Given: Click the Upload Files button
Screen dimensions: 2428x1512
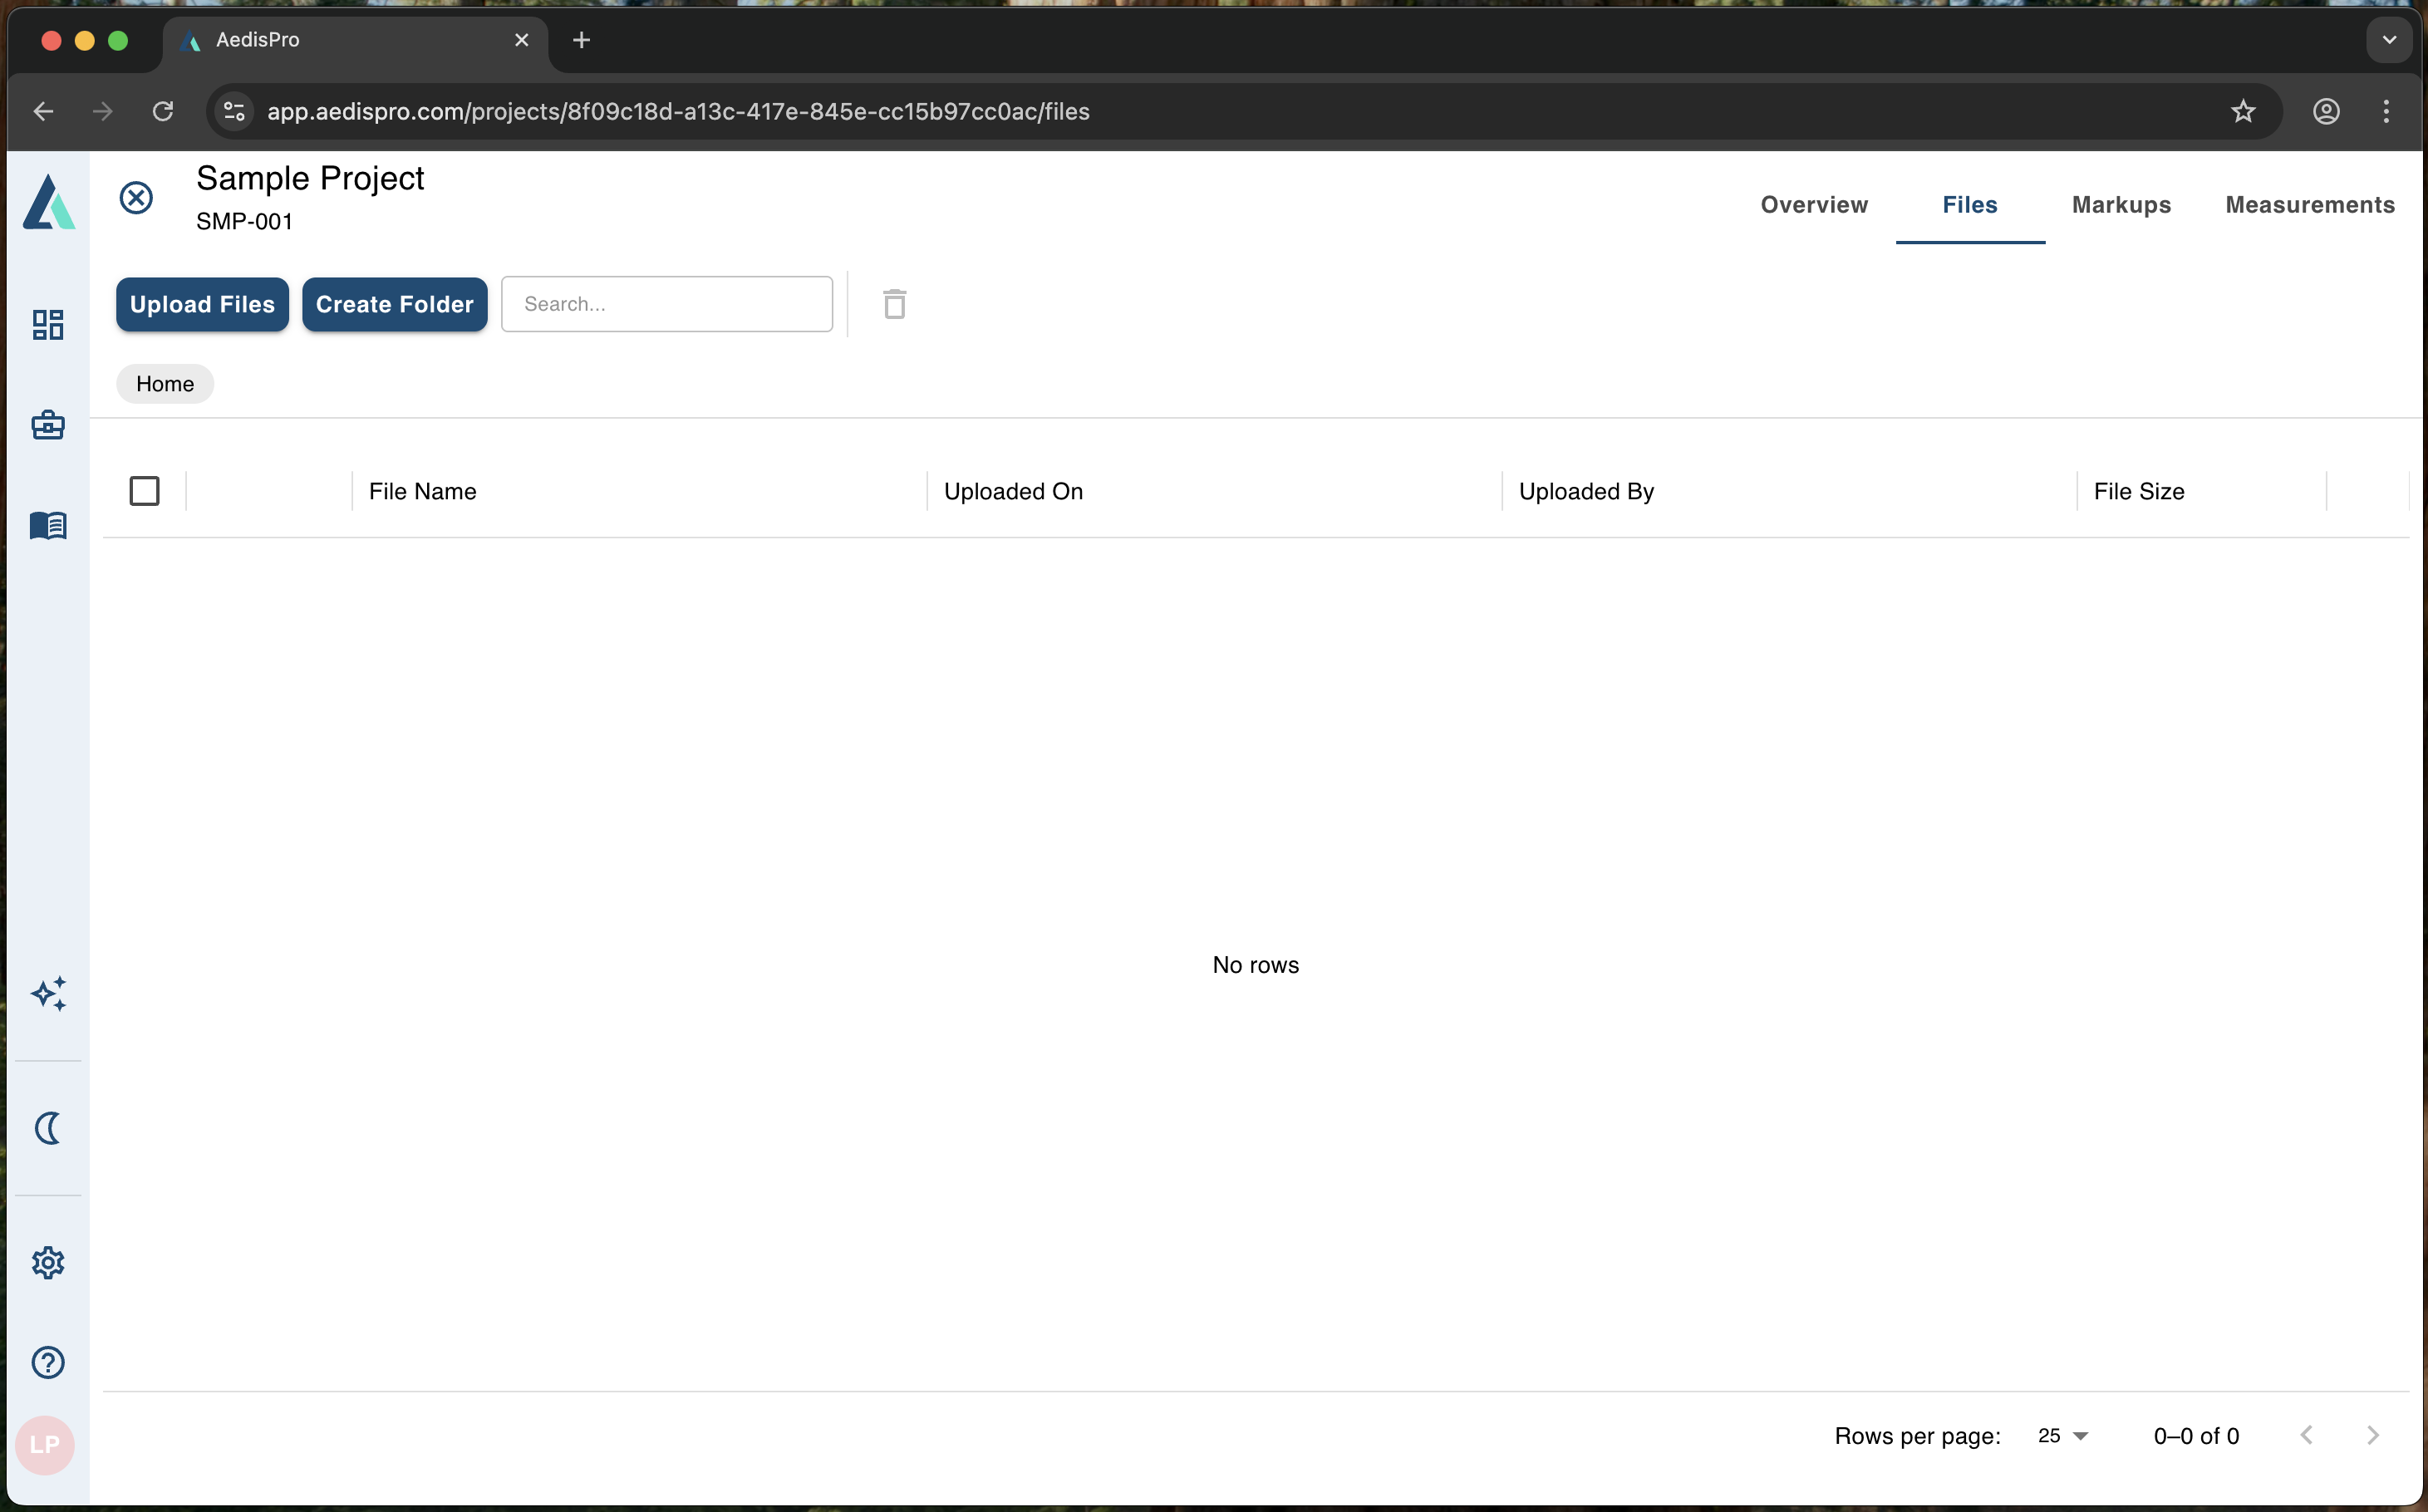Looking at the screenshot, I should [201, 304].
